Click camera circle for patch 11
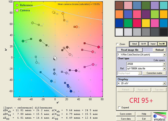Image resolution: width=168 pixels, height=121 pixels. point(33,23)
